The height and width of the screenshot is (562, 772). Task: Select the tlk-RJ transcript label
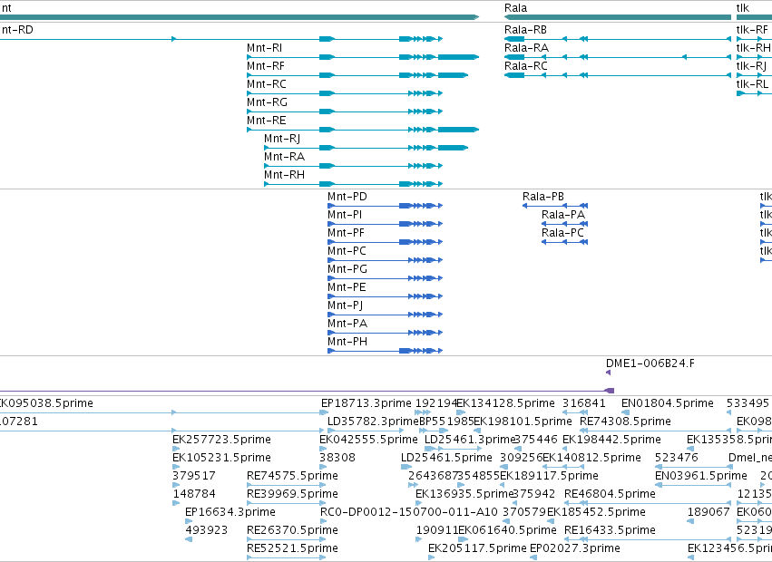click(751, 66)
